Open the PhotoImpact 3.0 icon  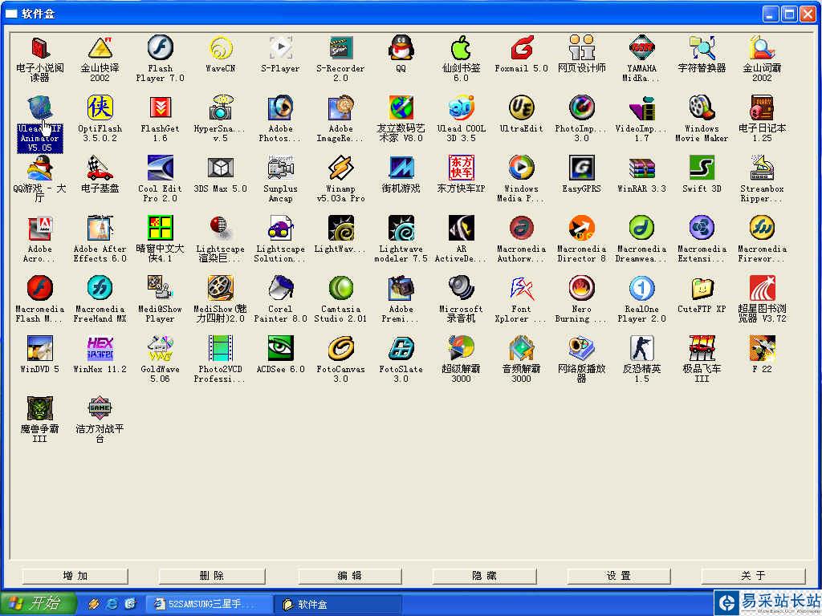click(581, 108)
